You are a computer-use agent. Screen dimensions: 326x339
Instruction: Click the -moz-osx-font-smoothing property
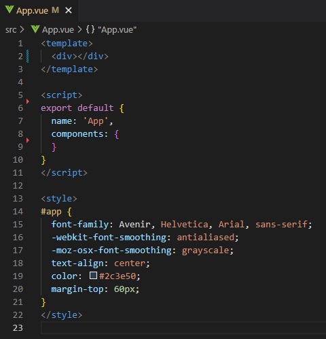tap(111, 251)
